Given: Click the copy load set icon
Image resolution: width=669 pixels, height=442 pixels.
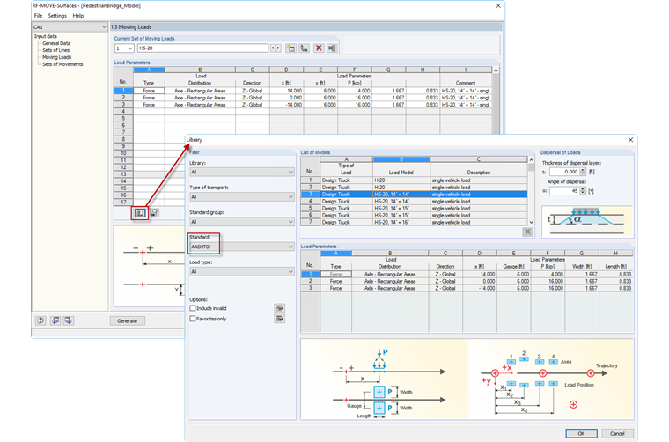Looking at the screenshot, I should (x=305, y=48).
